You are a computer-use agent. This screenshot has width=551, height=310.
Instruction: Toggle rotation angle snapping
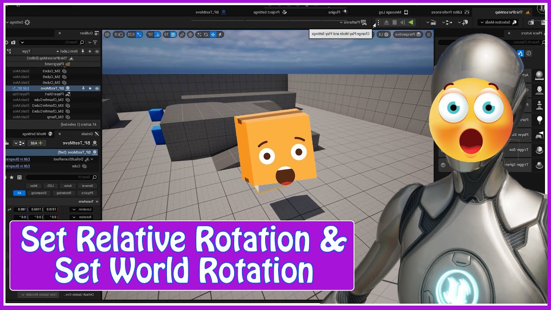pos(157,34)
